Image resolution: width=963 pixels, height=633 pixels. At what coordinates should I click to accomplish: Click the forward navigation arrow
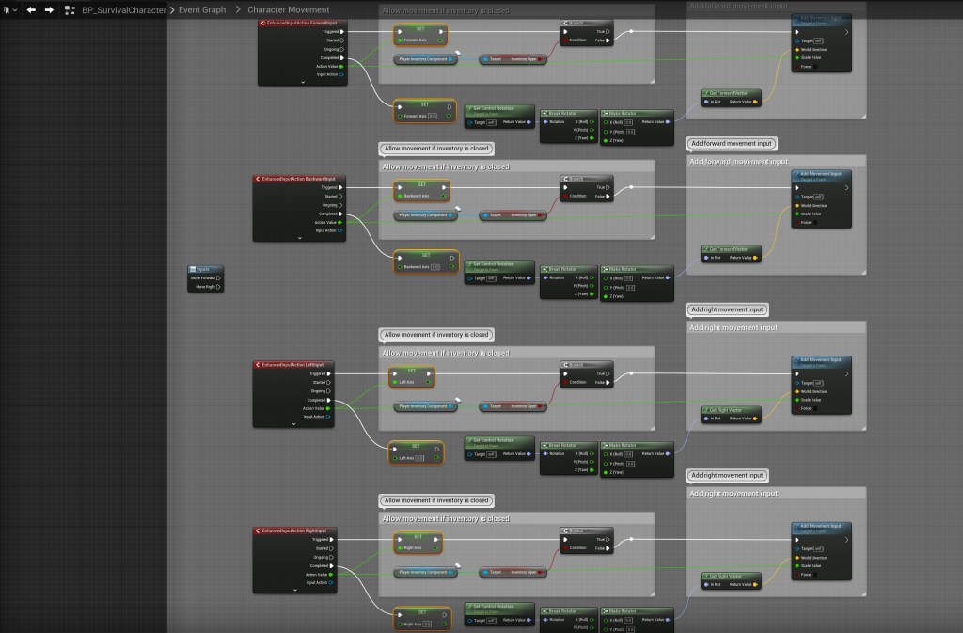tap(49, 9)
